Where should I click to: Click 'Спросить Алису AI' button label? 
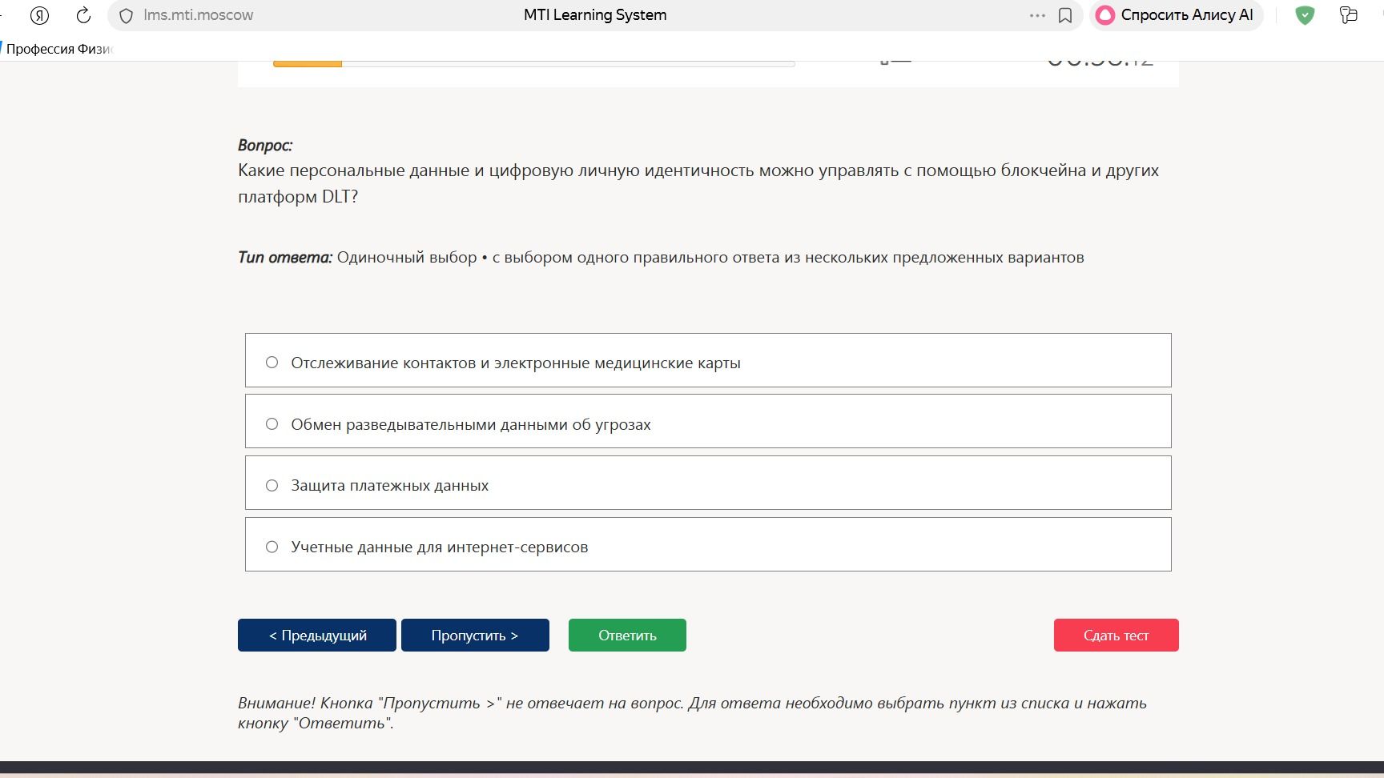pos(1187,15)
